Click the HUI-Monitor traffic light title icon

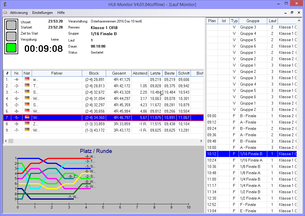tap(5, 4)
